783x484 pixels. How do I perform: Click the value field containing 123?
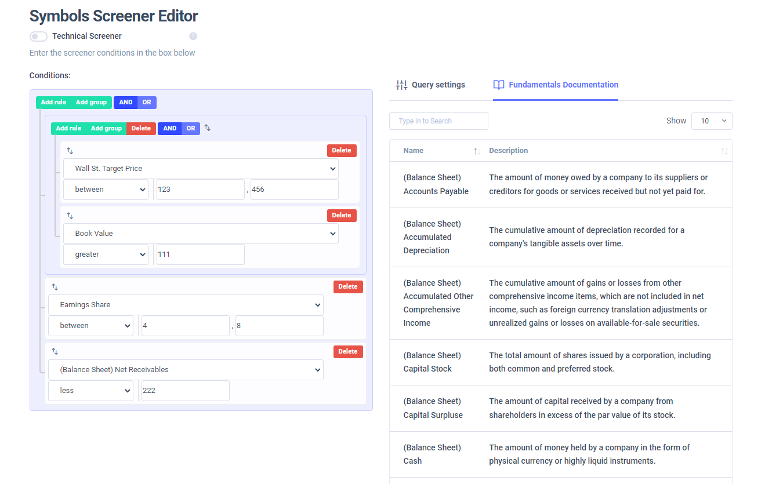(201, 190)
